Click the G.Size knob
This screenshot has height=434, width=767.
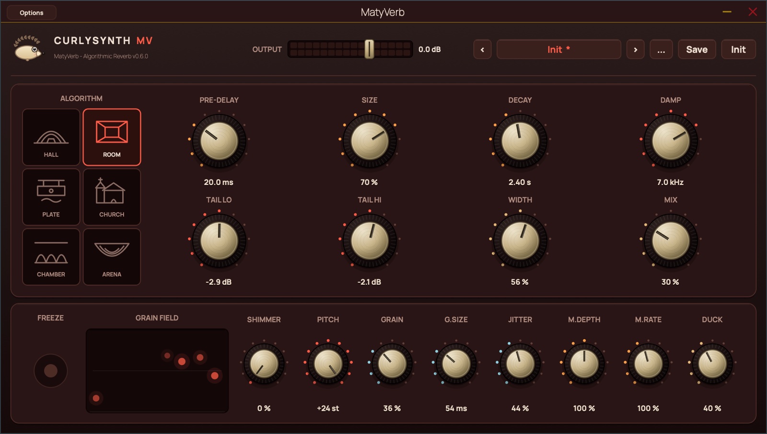tap(456, 364)
